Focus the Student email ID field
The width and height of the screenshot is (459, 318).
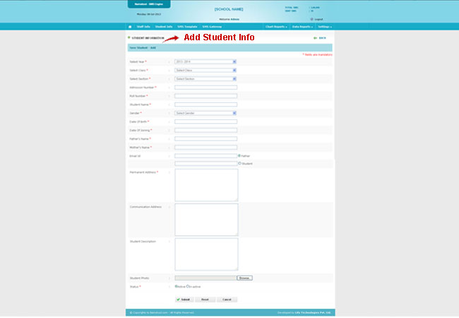pyautogui.click(x=205, y=163)
